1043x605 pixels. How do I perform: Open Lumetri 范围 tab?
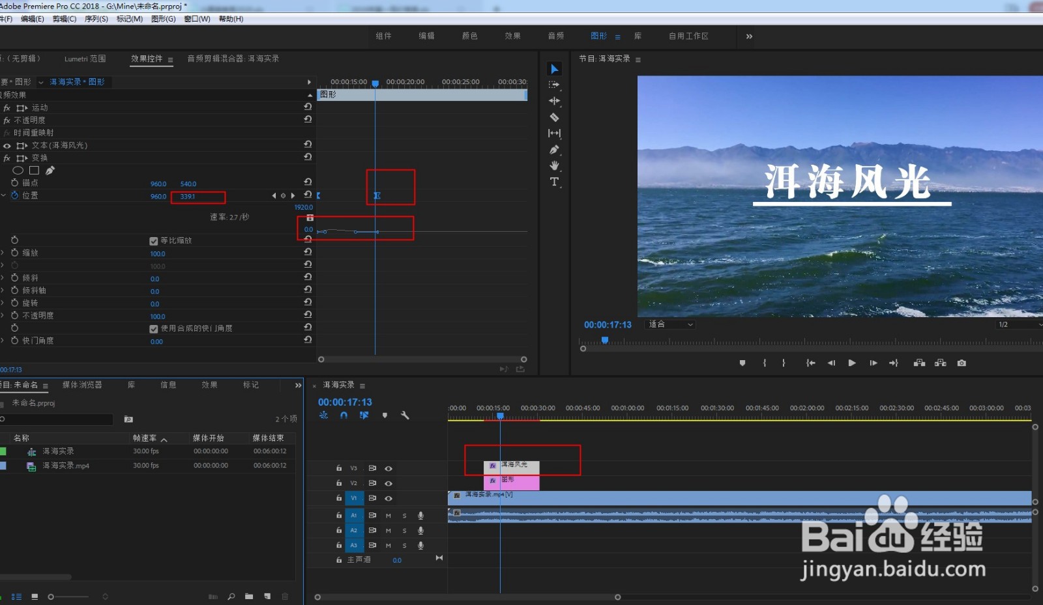(85, 59)
